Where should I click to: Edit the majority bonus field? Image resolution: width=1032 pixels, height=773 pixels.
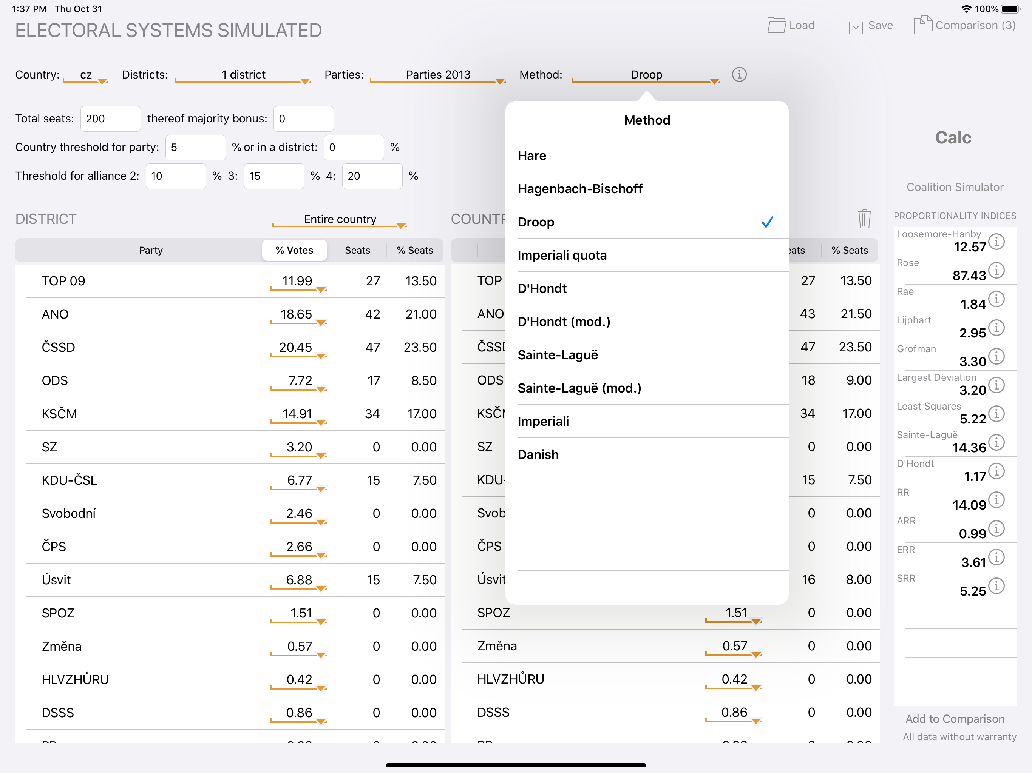303,119
